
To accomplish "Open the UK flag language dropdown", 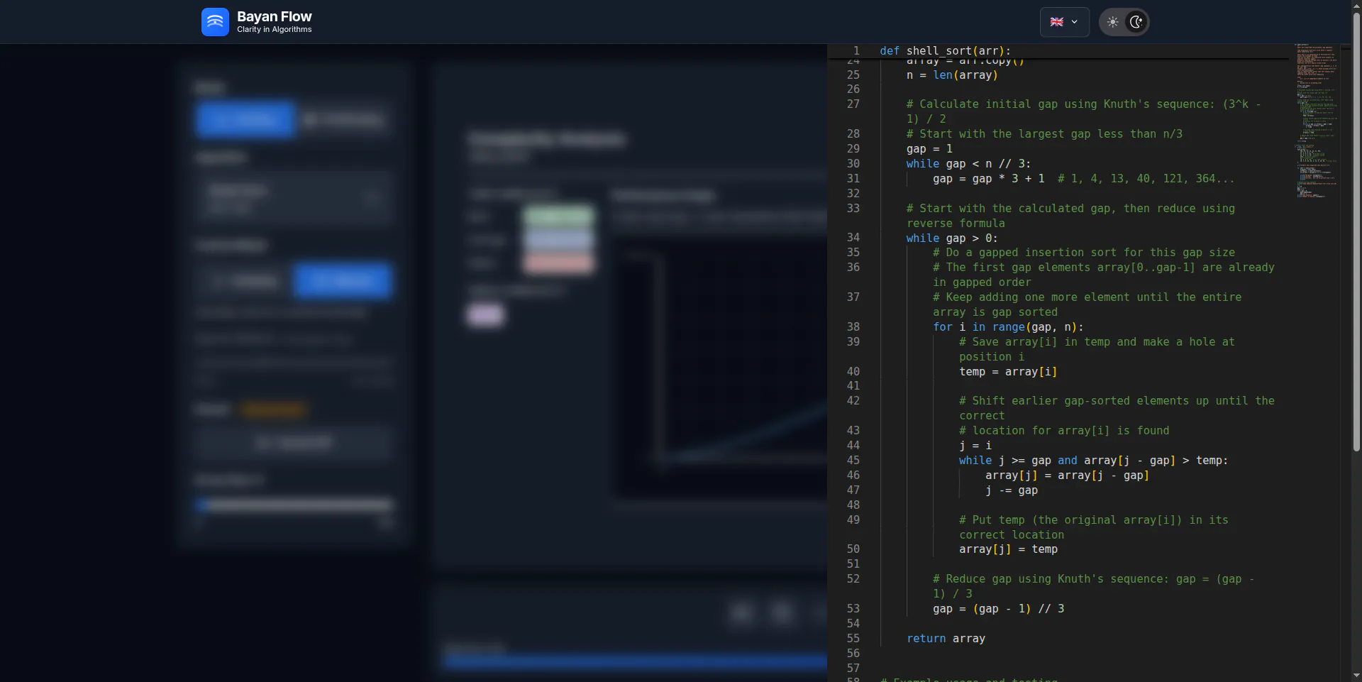I will coord(1064,22).
